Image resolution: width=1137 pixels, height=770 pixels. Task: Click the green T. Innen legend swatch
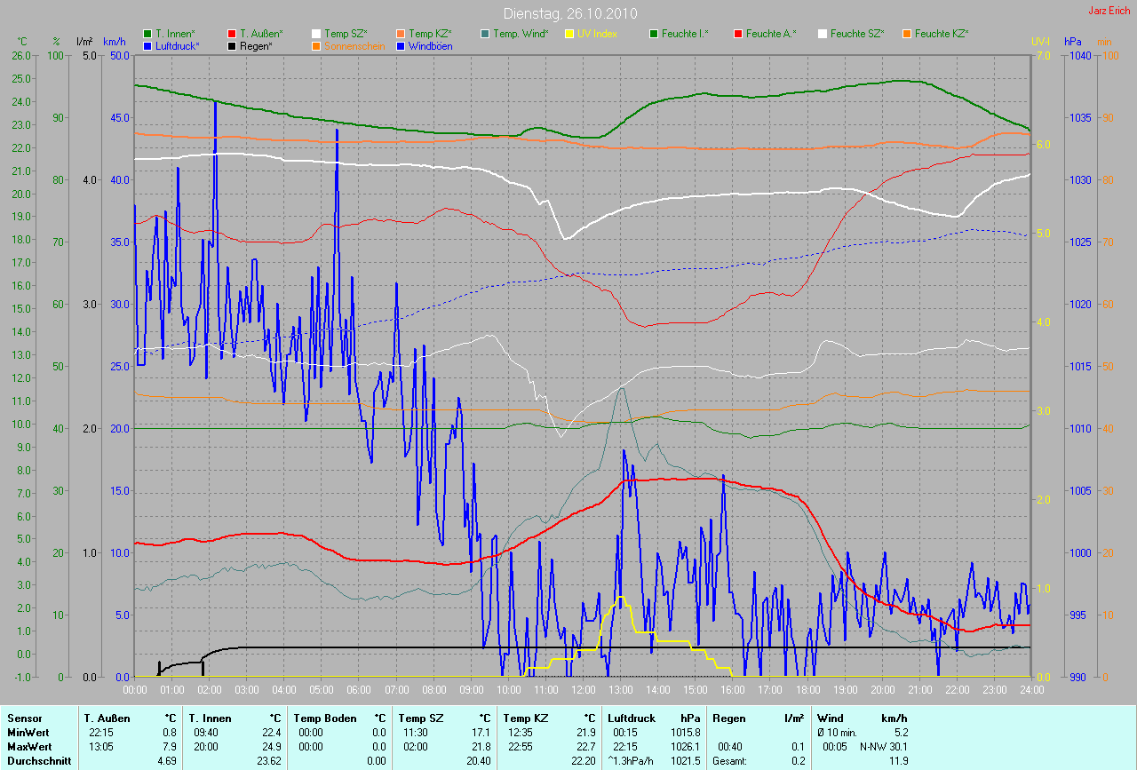pos(147,34)
